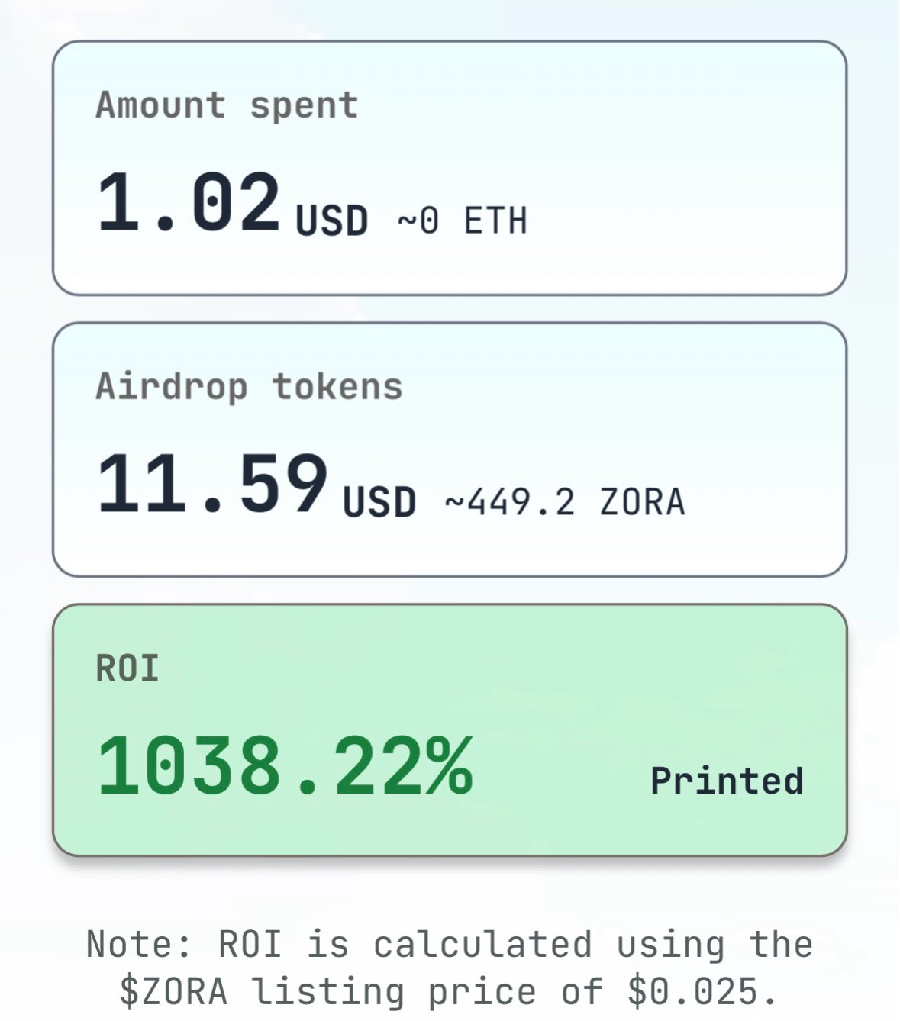Select the ROI heading label

tap(127, 668)
